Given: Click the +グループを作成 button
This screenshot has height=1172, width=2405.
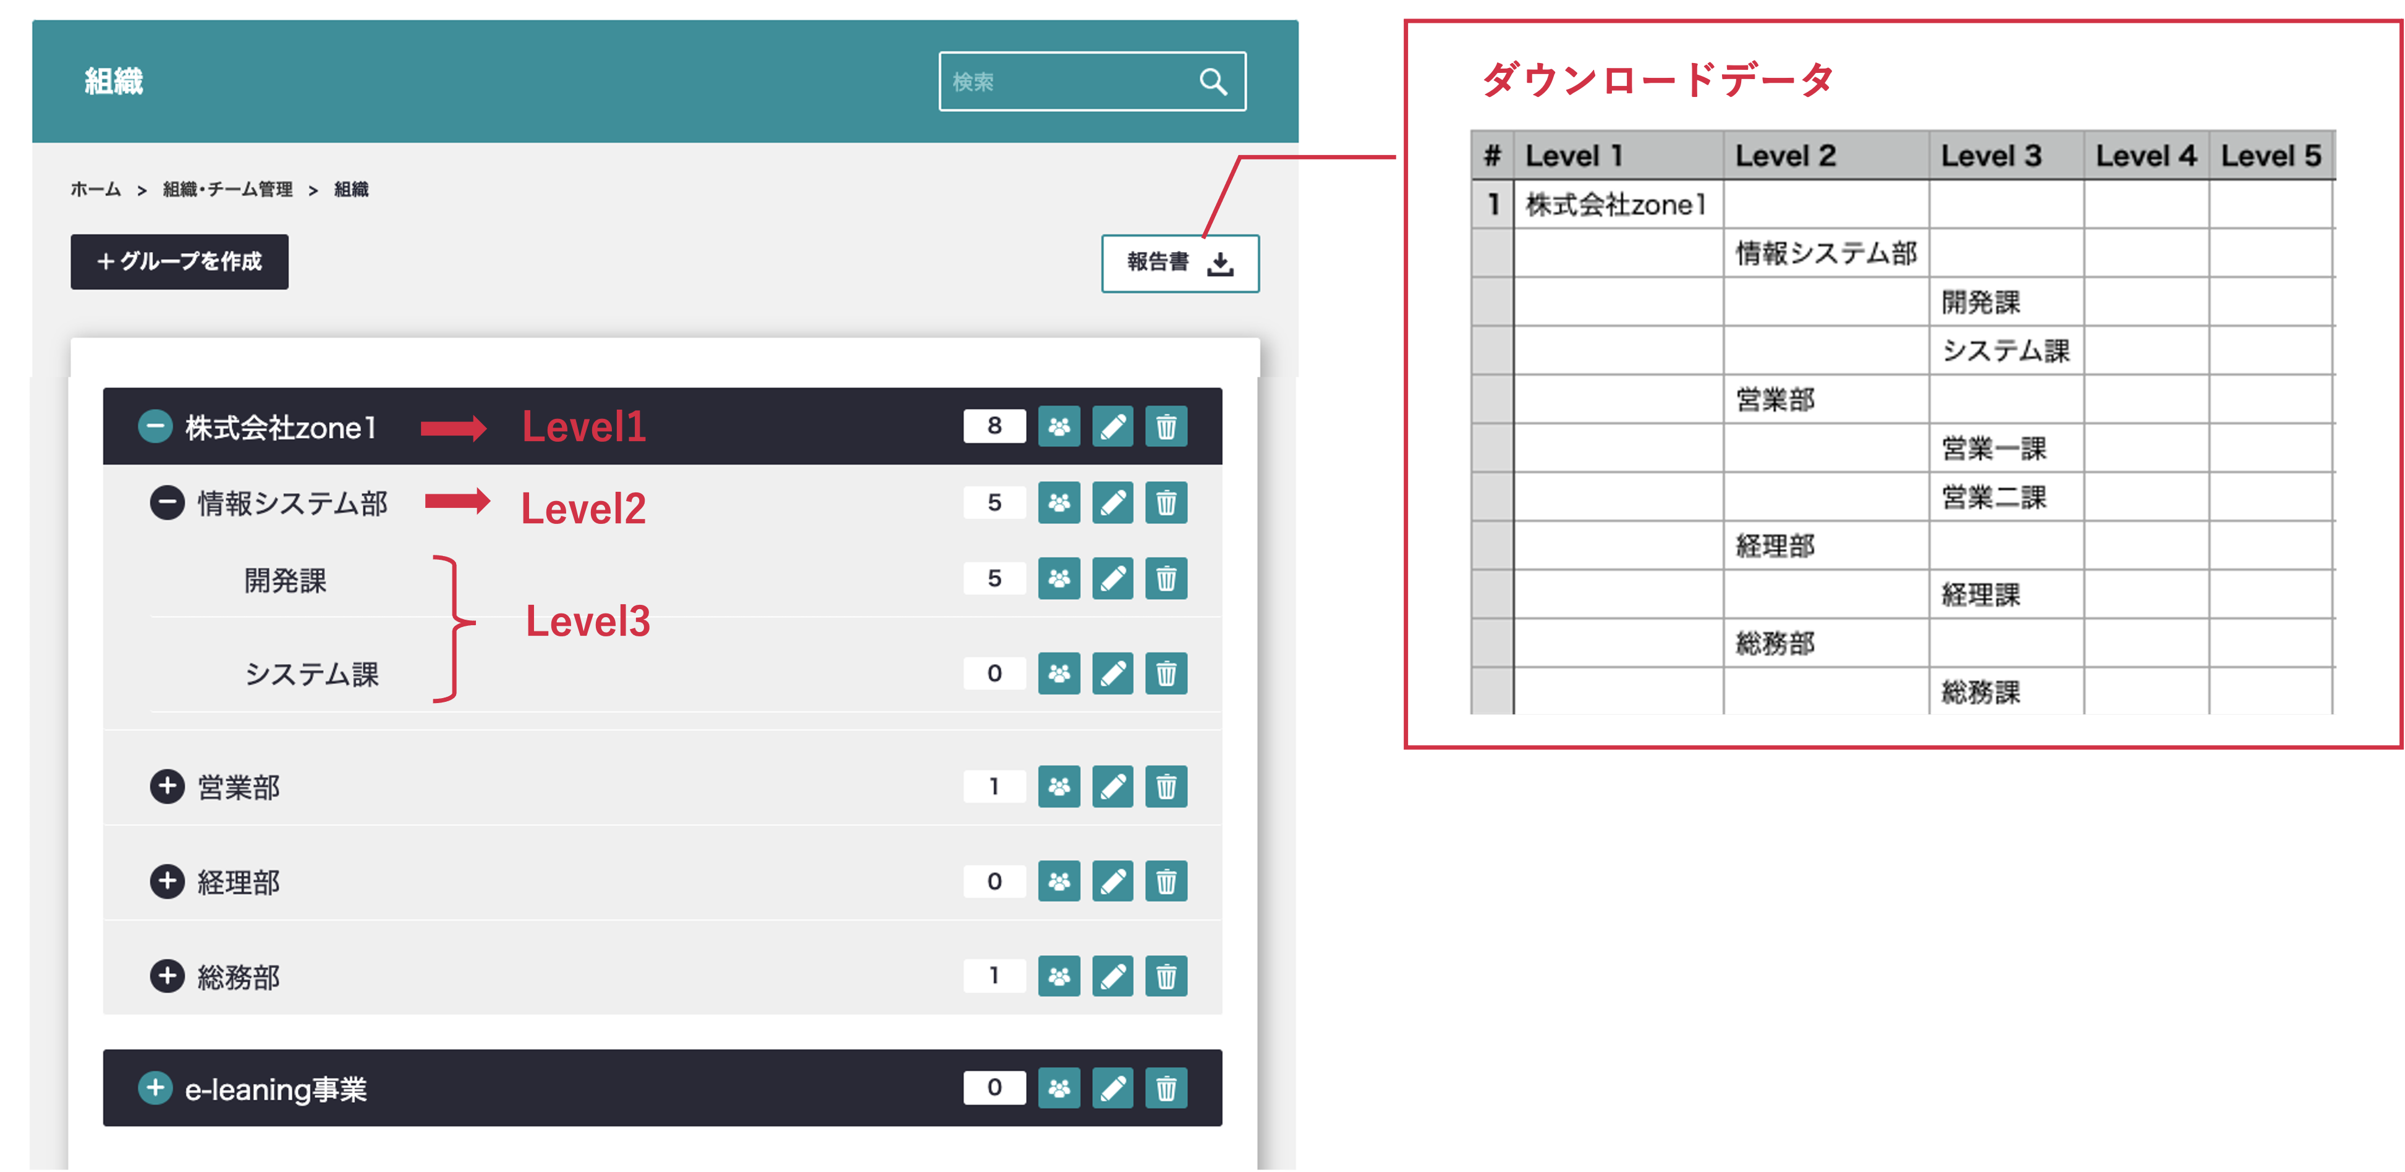Looking at the screenshot, I should 179,261.
